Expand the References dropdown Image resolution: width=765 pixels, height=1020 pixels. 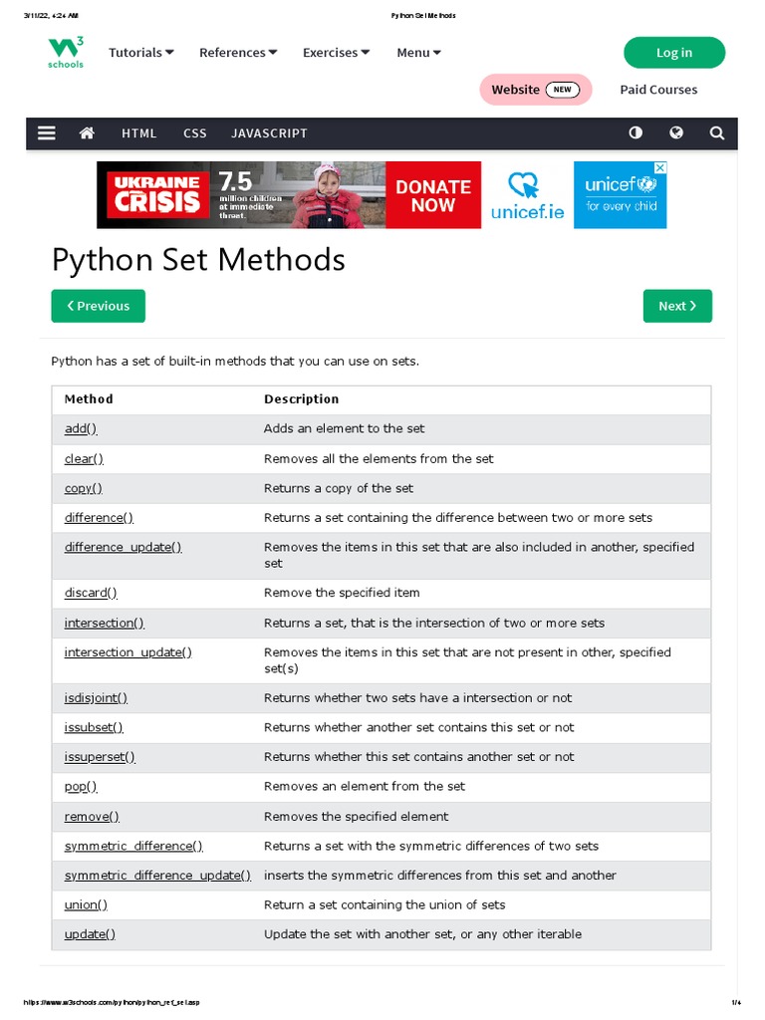(238, 53)
